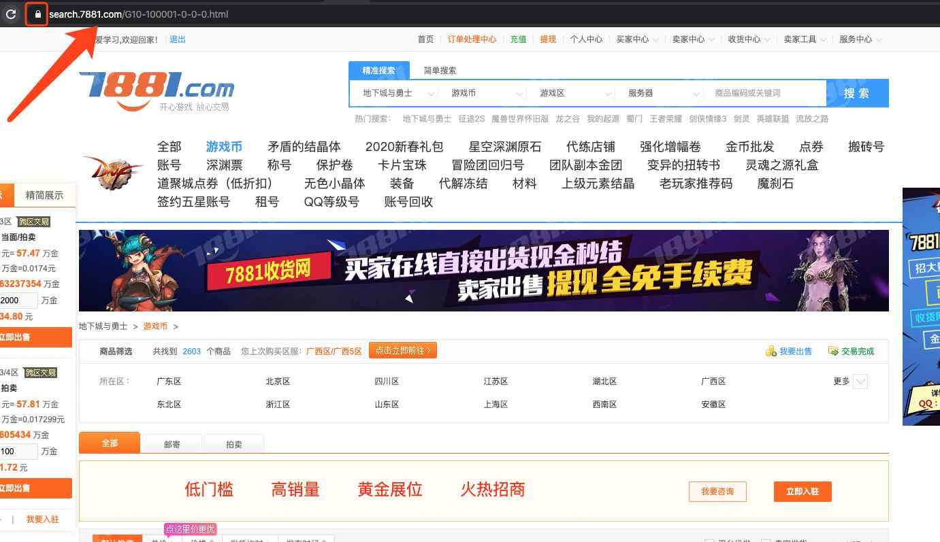The image size is (940, 542).
Task: Open the 服务器 server dropdown
Action: (660, 93)
